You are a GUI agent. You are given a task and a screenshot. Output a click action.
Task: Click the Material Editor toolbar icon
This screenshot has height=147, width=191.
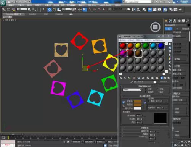pyautogui.click(x=165, y=10)
